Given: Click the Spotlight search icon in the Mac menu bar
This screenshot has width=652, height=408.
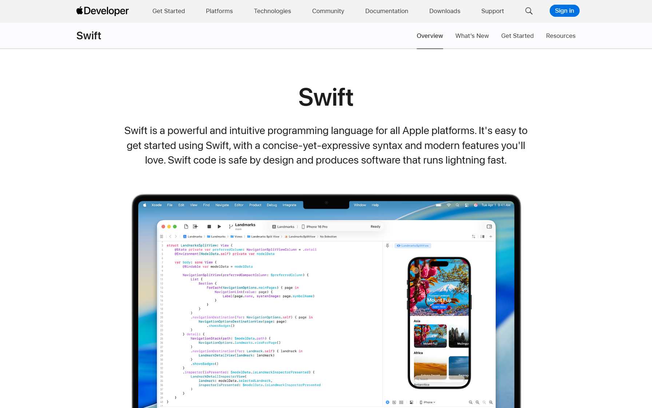Looking at the screenshot, I should pos(457,205).
